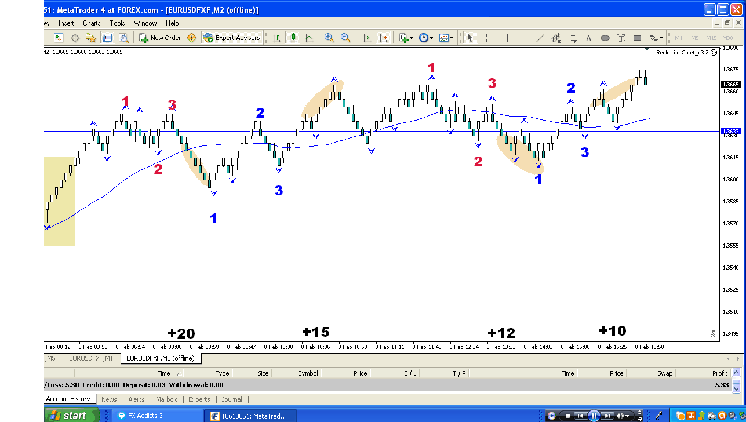Click the Data Window crosshair-circle icon

point(75,38)
